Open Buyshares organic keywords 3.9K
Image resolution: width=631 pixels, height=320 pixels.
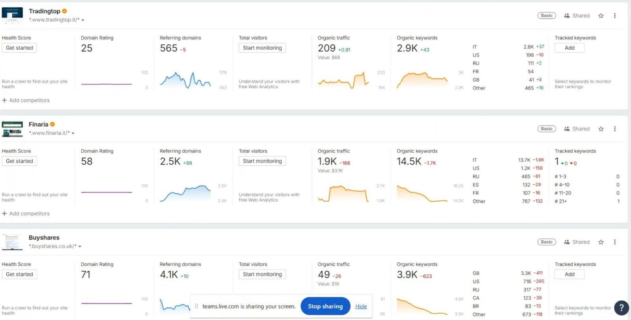pos(407,275)
